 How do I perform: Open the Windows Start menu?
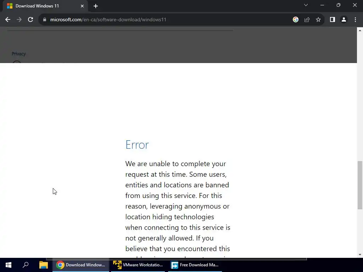tap(9, 265)
